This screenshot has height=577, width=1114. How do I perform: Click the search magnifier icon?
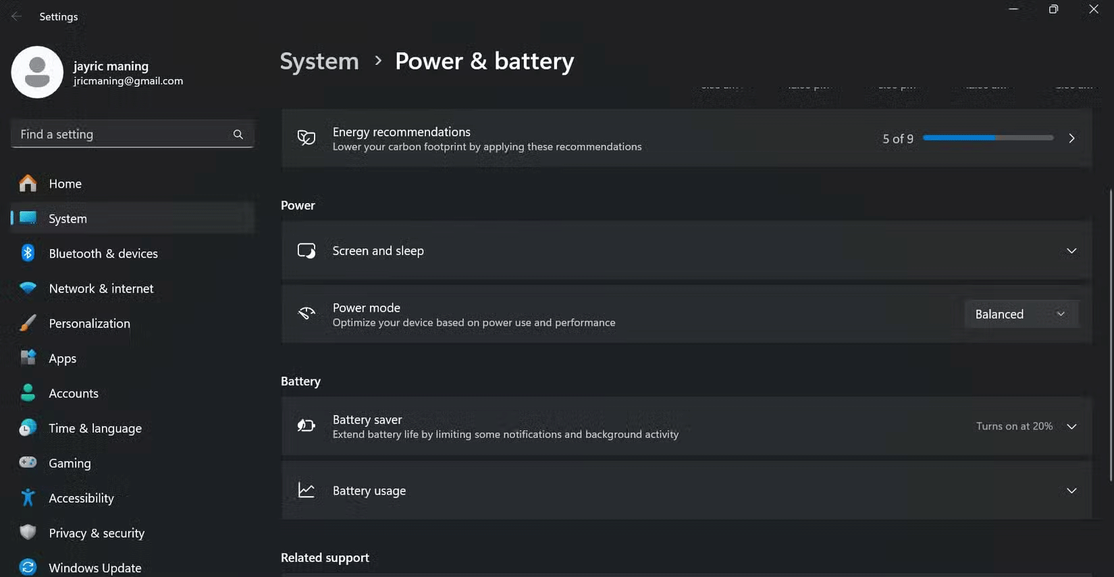point(238,134)
